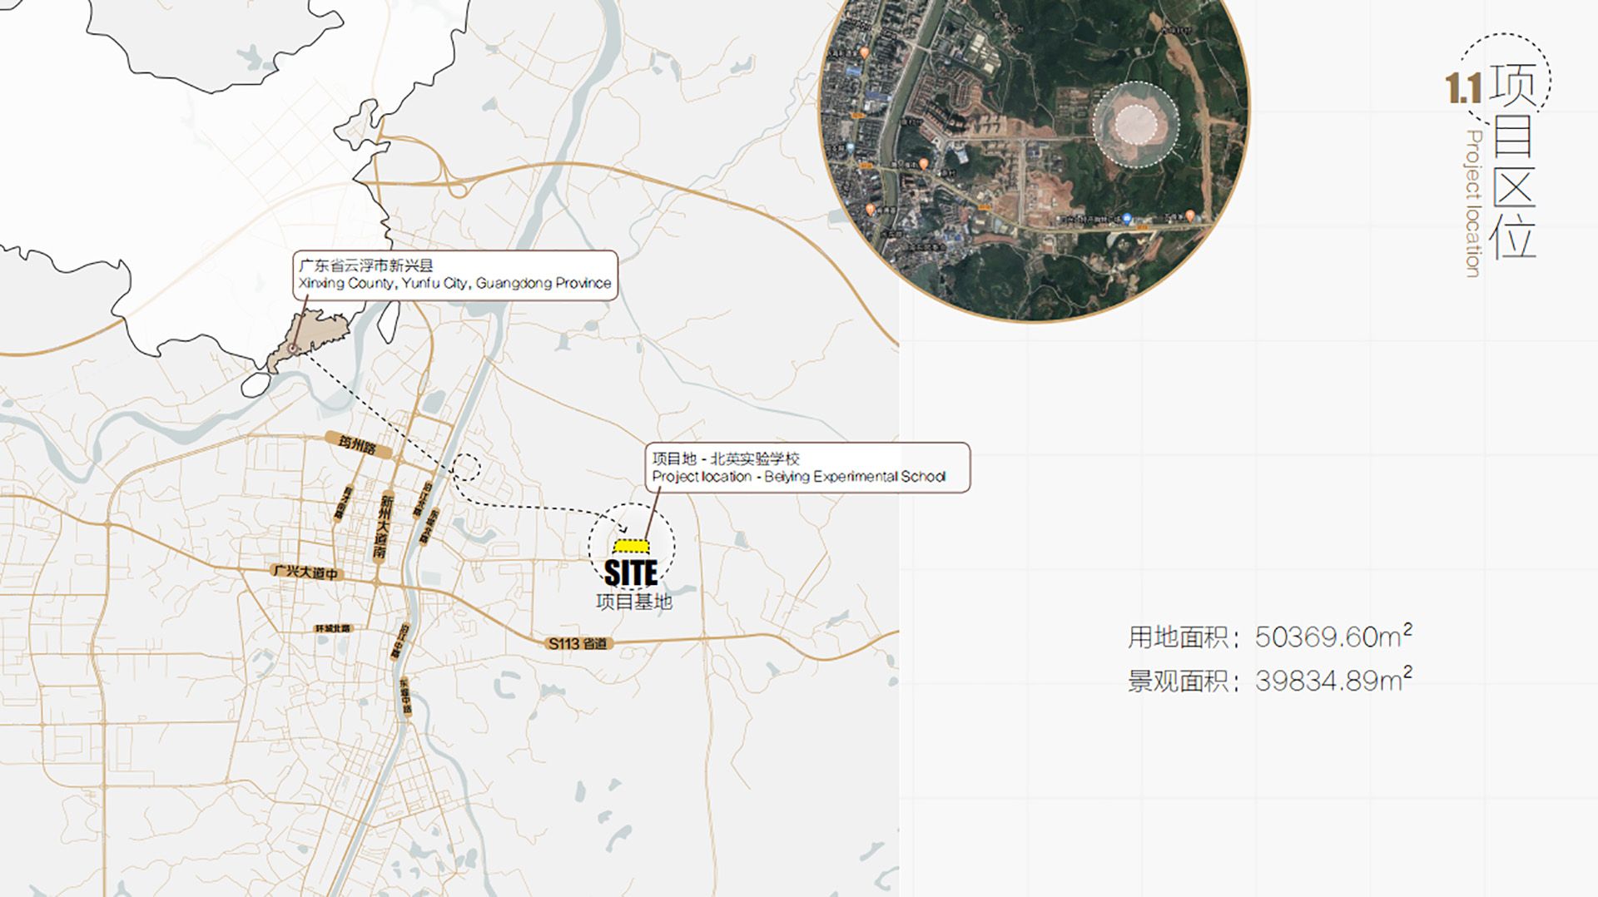This screenshot has height=897, width=1598.
Task: Open the Beiying Experimental School callout
Action: [806, 468]
